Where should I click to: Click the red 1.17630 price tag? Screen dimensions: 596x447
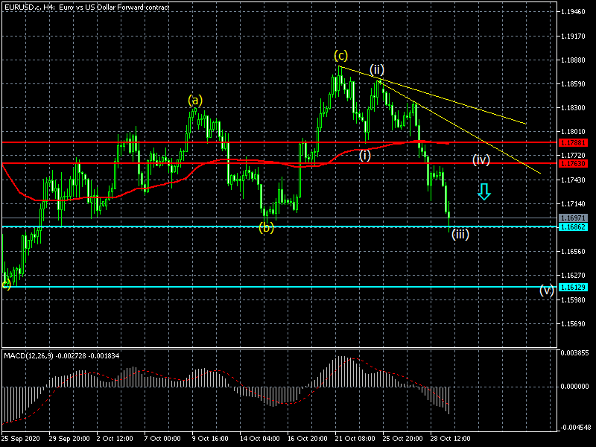point(573,164)
